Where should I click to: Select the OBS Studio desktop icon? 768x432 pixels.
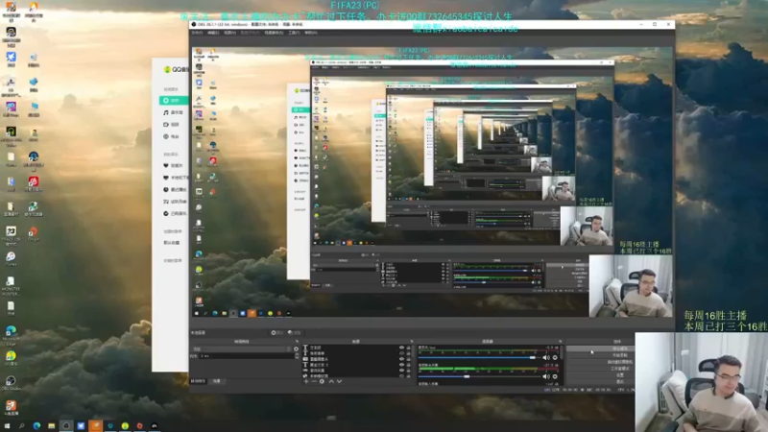tap(11, 382)
